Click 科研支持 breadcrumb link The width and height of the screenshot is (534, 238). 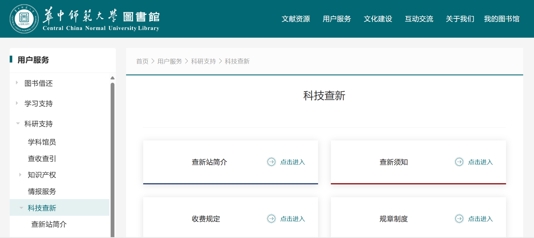pyautogui.click(x=203, y=61)
